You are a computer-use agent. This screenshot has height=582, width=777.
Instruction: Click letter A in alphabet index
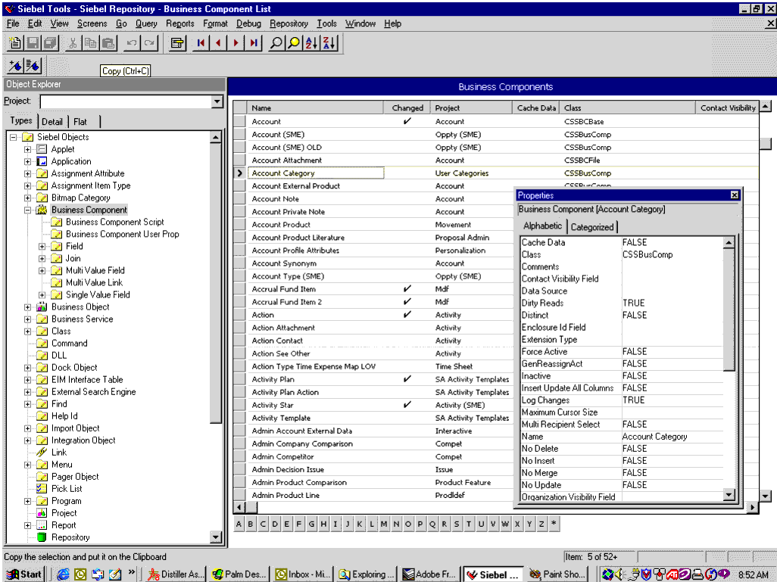[x=239, y=524]
